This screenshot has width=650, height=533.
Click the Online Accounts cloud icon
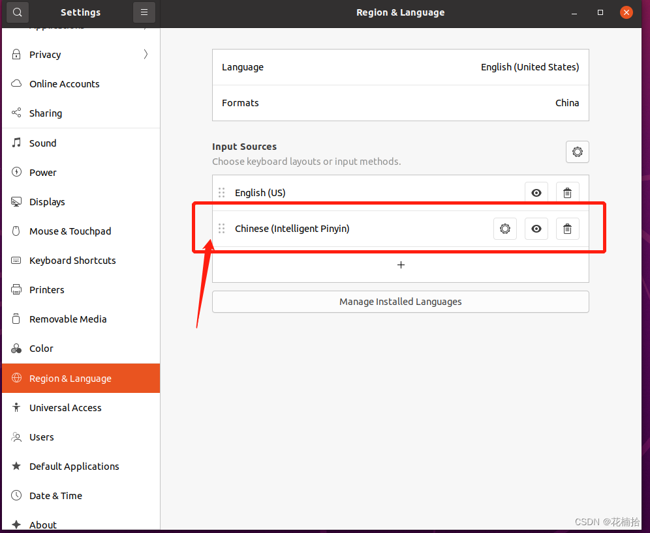click(16, 83)
